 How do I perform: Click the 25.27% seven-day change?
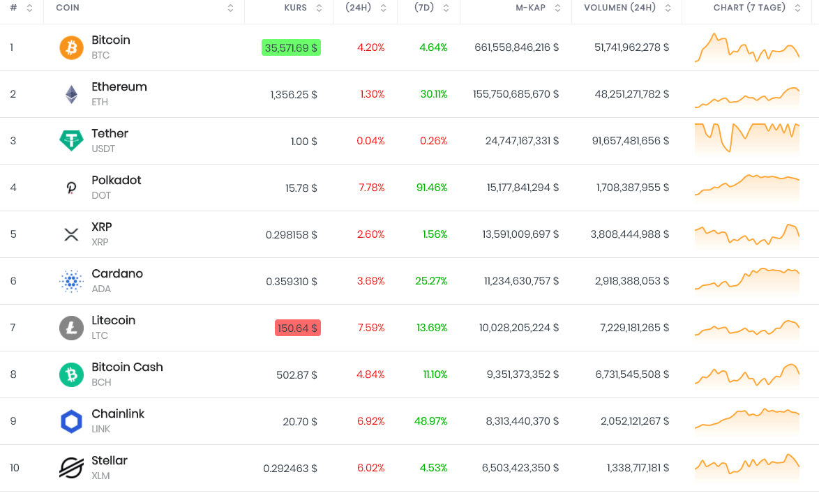tap(431, 281)
